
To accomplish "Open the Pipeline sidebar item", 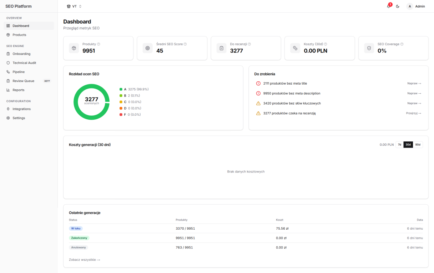I will tap(18, 72).
